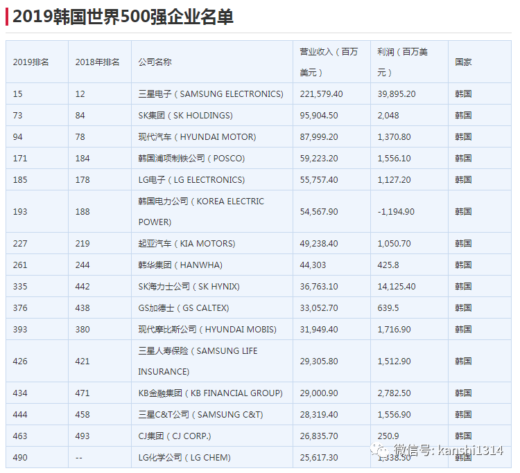Click profit value 2,048
Viewport: 520px width, 473px height.
388,116
